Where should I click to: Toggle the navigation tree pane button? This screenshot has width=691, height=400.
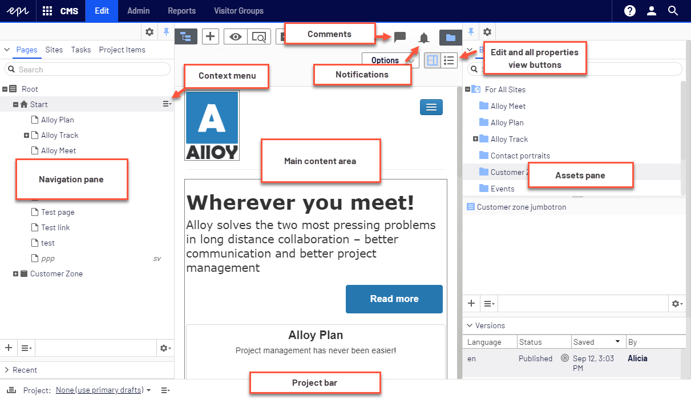pos(185,36)
